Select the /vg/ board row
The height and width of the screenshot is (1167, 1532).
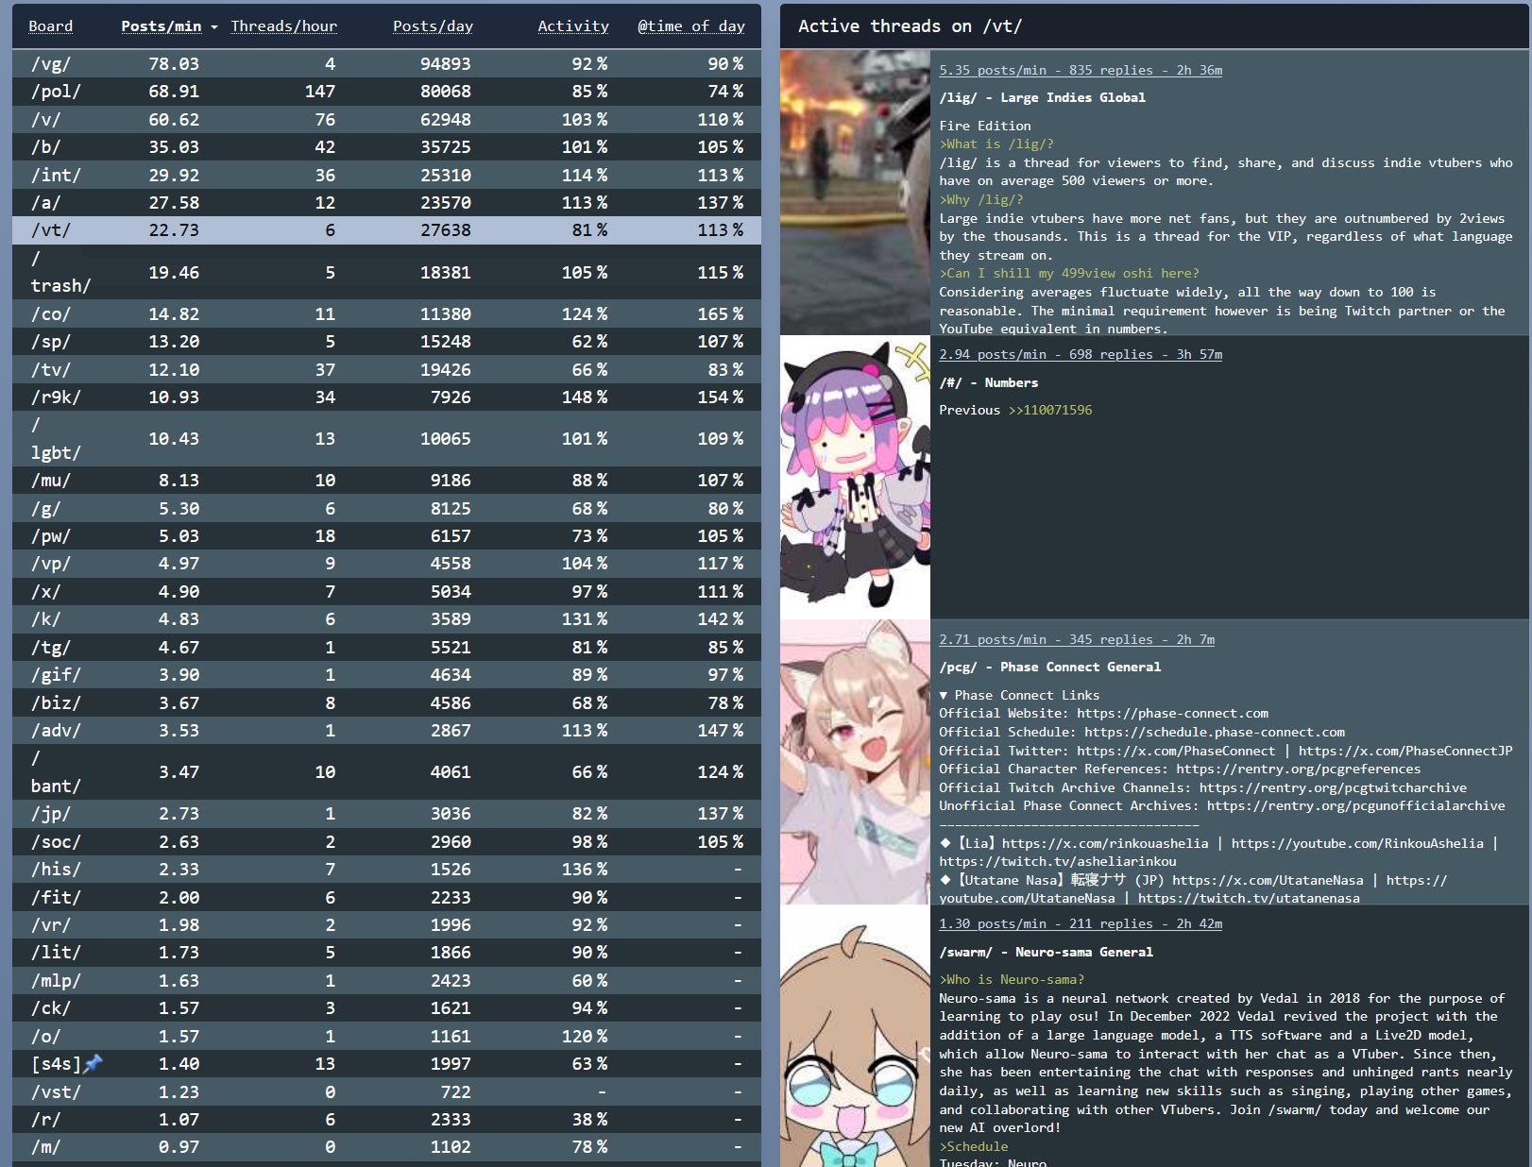point(386,63)
